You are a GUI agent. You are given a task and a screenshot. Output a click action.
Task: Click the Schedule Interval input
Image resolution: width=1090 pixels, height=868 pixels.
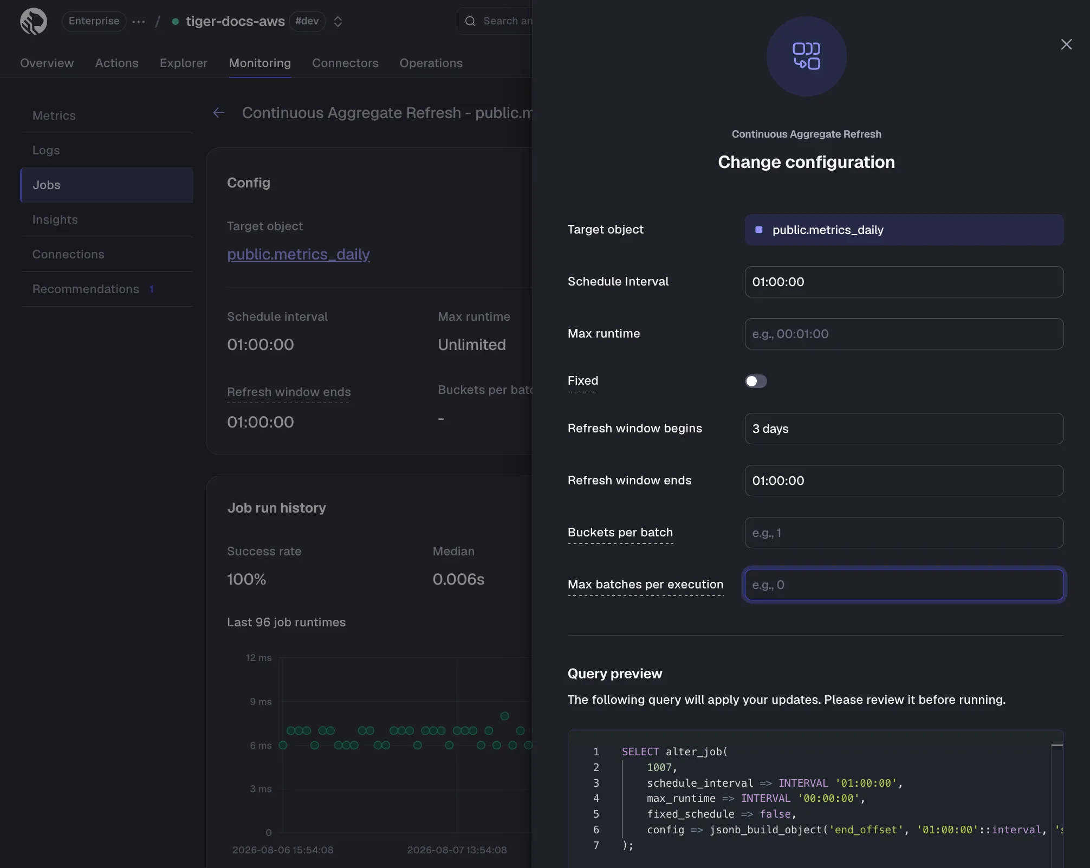(904, 282)
